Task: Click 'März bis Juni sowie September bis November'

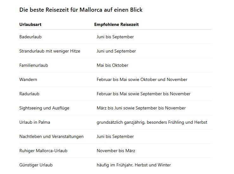Action: point(141,108)
